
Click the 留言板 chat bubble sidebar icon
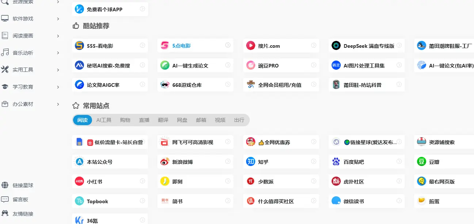coord(5,200)
